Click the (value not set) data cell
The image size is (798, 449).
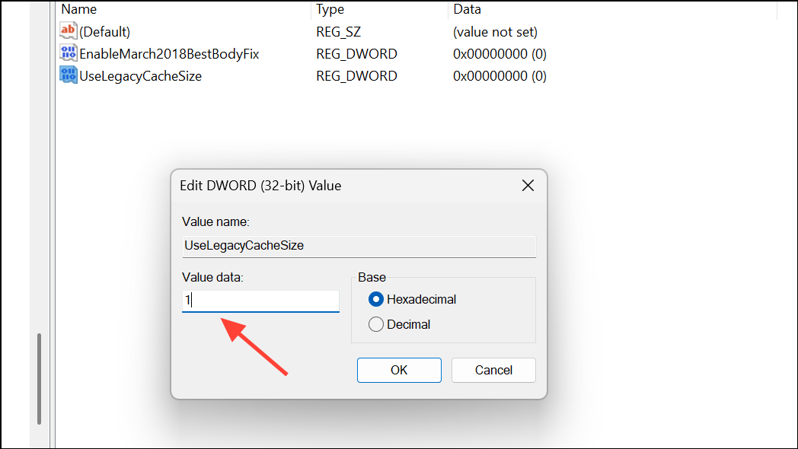495,32
